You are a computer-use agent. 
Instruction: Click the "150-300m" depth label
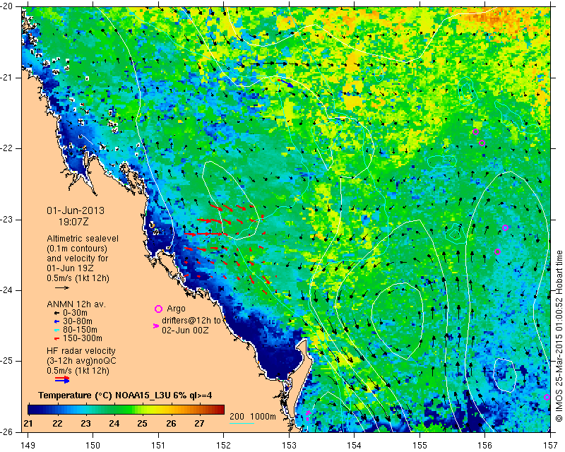pyautogui.click(x=82, y=338)
